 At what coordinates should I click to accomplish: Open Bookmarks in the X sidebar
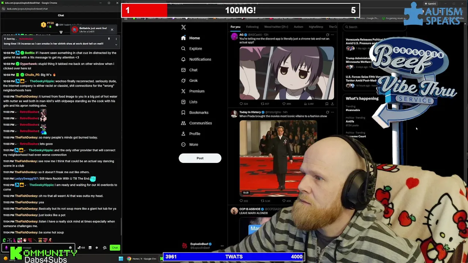[195, 113]
